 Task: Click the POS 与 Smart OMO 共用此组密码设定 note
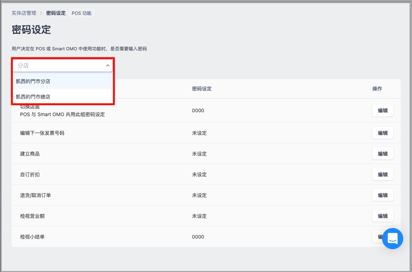tap(63, 114)
